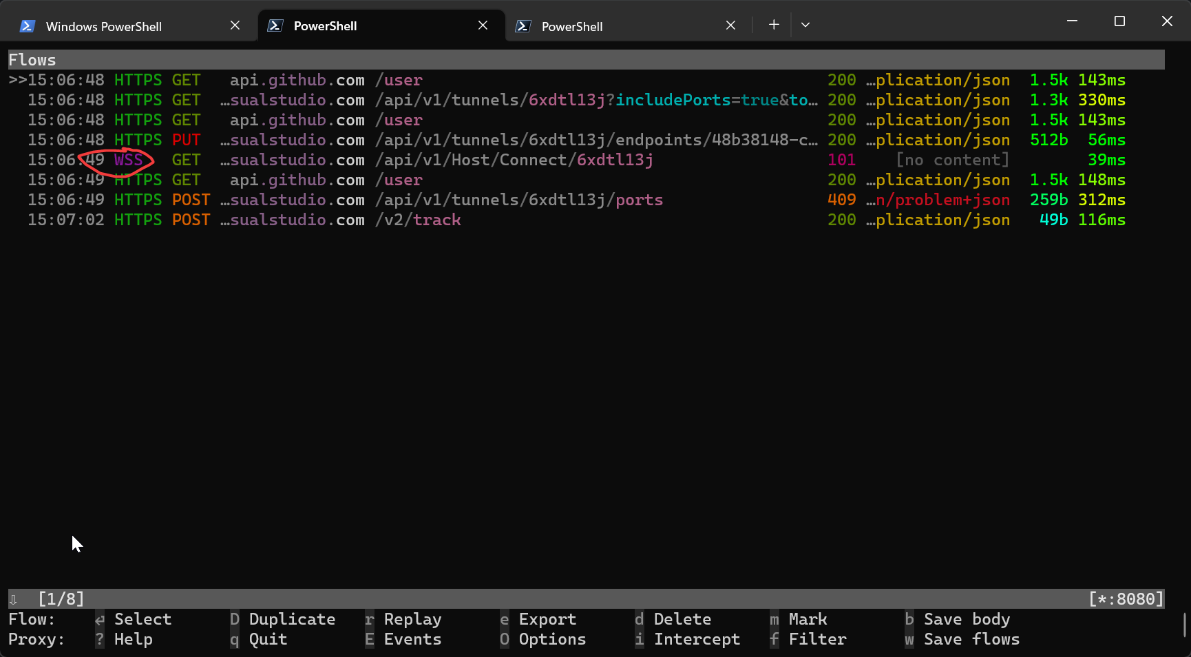
Task: Click the 512b response size
Action: pos(1048,140)
